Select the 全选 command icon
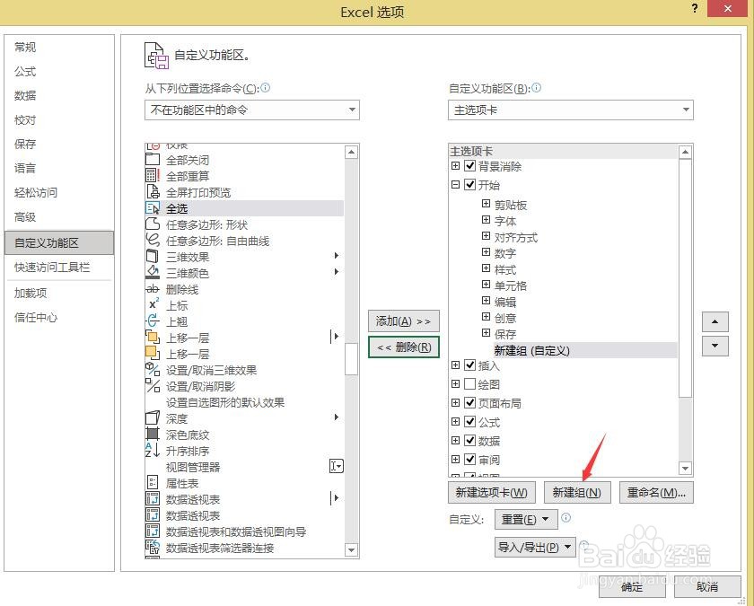This screenshot has width=754, height=606. (x=153, y=208)
